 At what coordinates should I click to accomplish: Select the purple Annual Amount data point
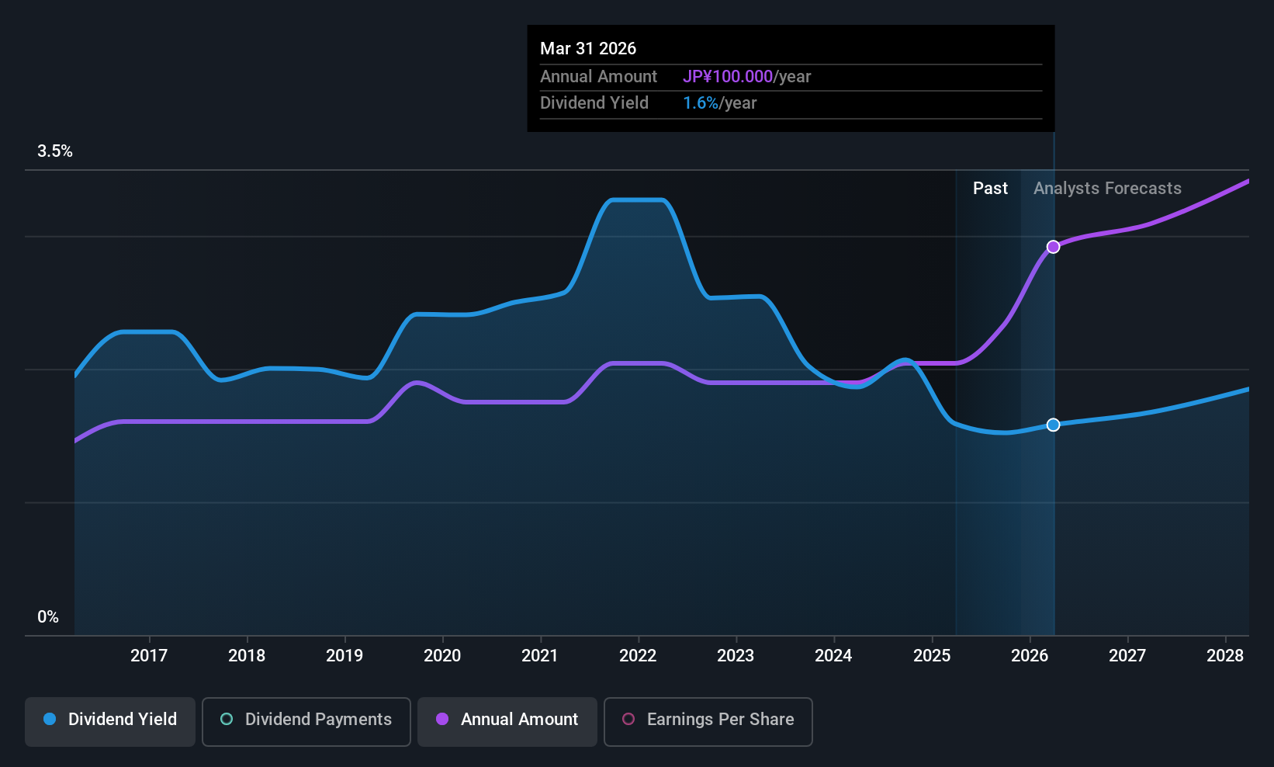point(1053,247)
